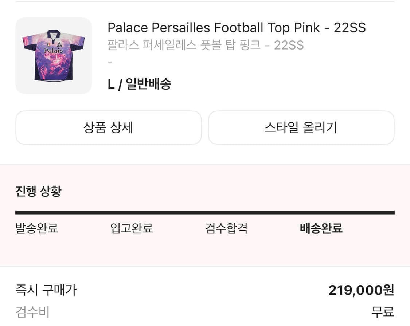410x326 pixels.
Task: Check the 검수합격 inspection passed step
Action: pos(226,228)
